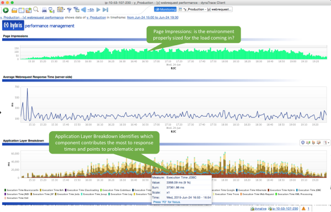Click the magnifying glass search icon
Image resolution: width=331 pixels, height=212 pixels.
click(x=36, y=9)
